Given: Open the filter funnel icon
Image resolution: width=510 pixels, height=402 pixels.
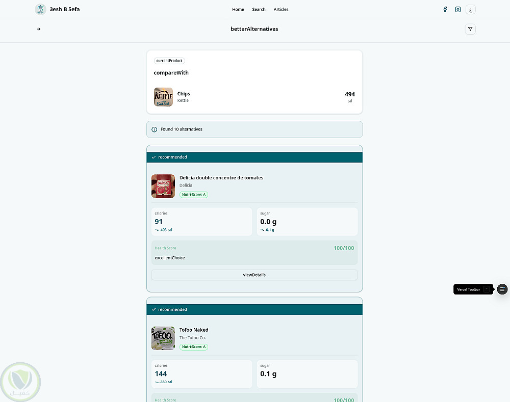Looking at the screenshot, I should 470,29.
